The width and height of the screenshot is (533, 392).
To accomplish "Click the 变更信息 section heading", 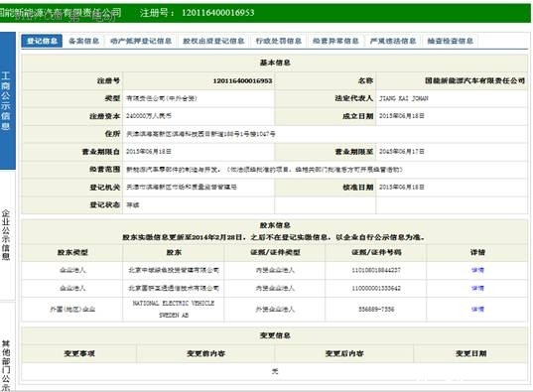I will tap(275, 335).
